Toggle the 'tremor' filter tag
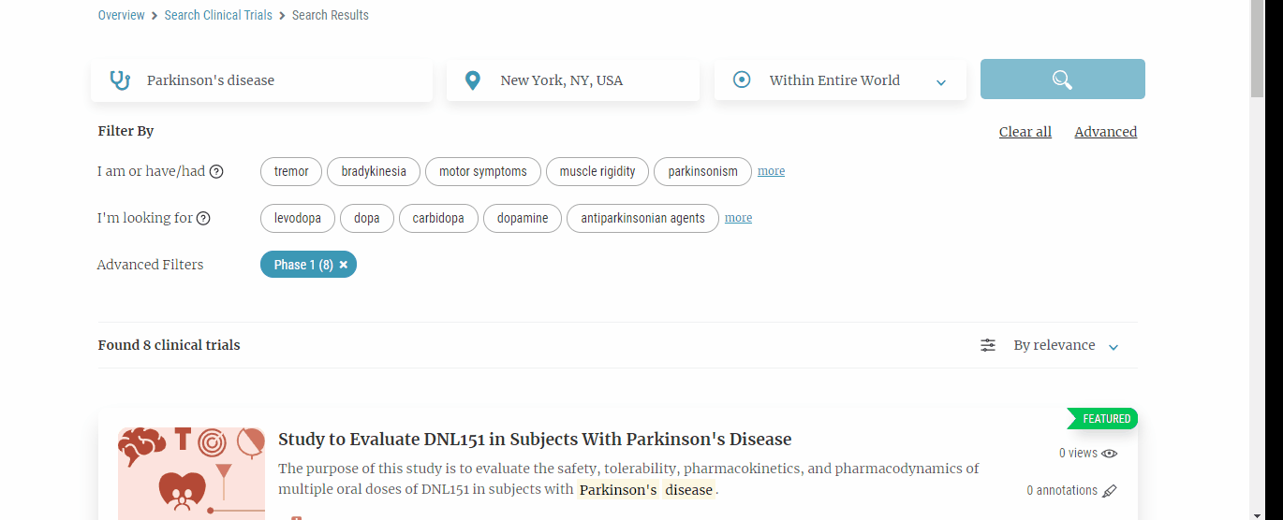The width and height of the screenshot is (1283, 520). [291, 171]
